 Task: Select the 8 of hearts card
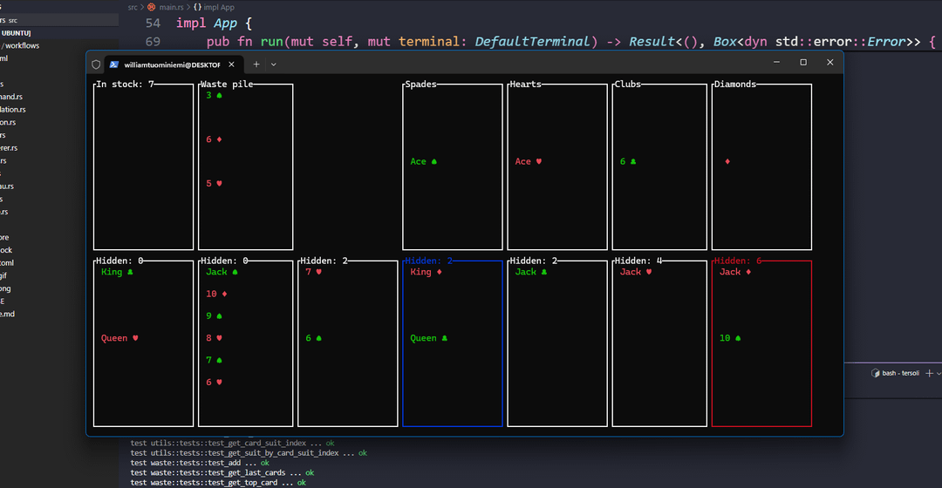pyautogui.click(x=215, y=338)
